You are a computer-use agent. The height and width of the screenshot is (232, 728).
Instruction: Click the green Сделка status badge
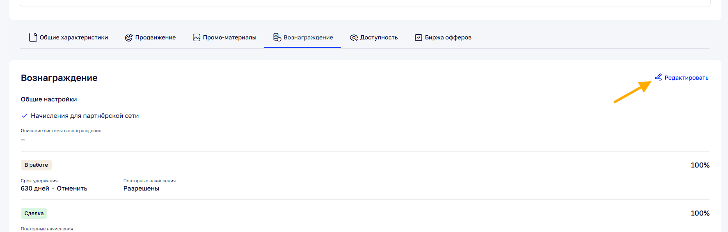(34, 213)
